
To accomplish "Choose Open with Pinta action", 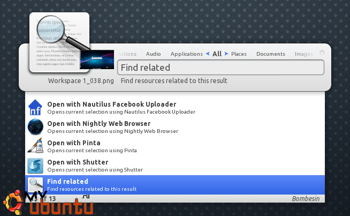I will click(81, 143).
